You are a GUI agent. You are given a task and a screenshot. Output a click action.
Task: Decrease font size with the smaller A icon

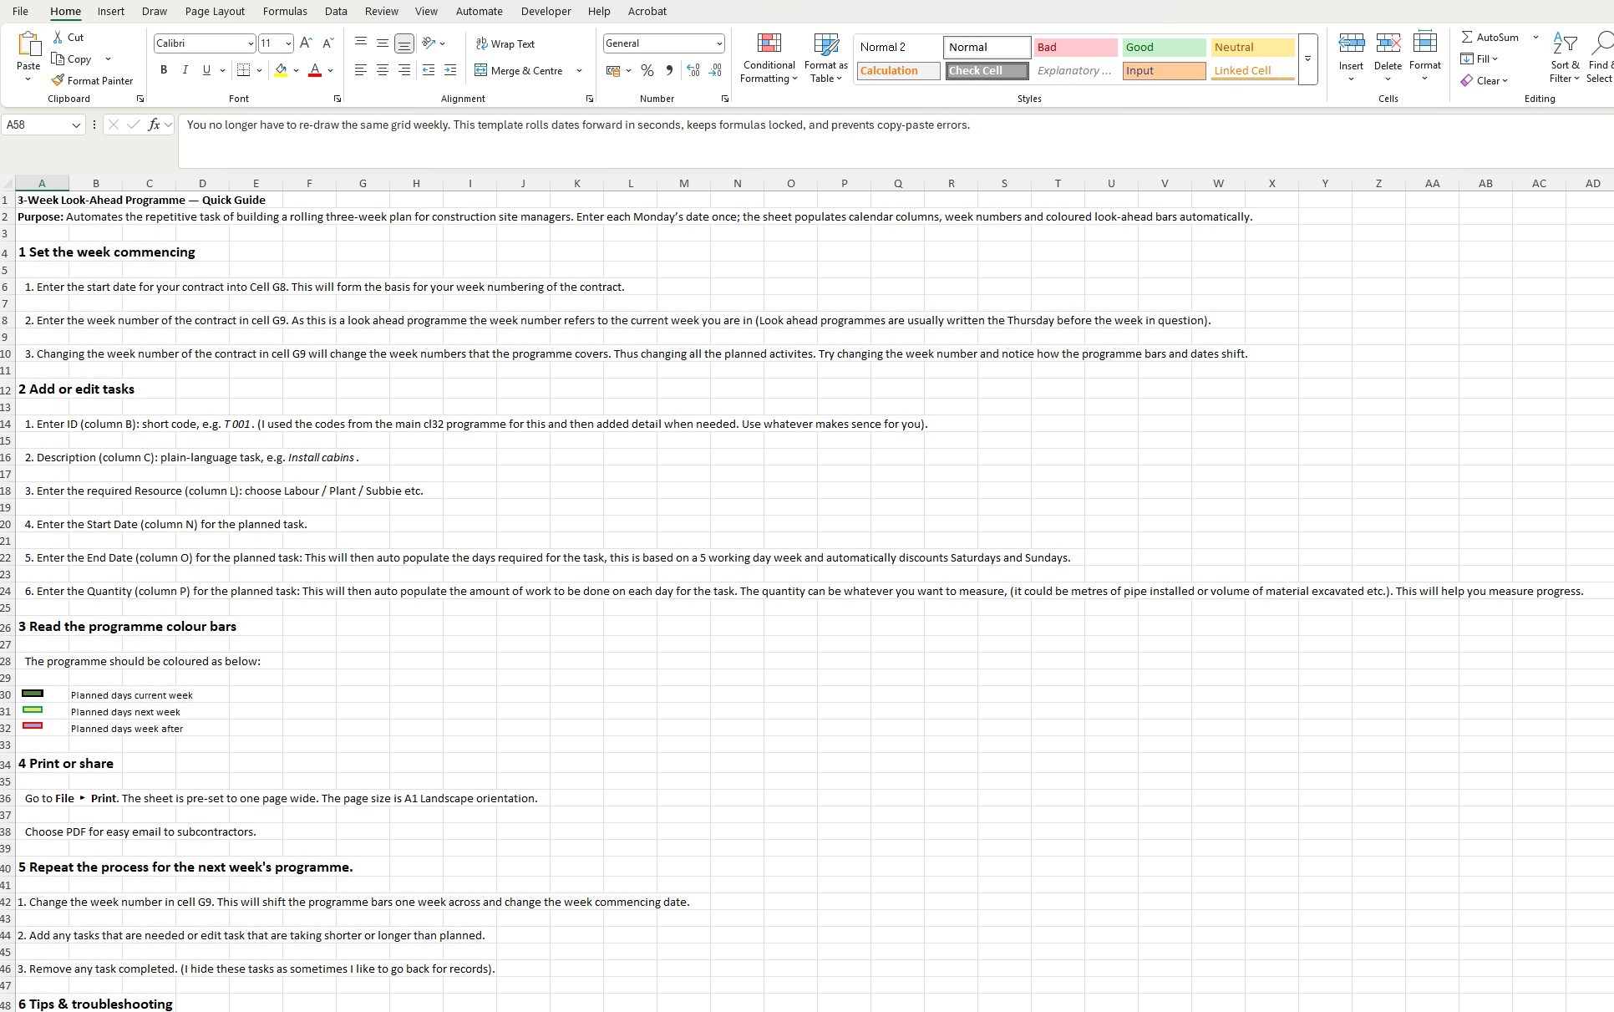coord(327,43)
